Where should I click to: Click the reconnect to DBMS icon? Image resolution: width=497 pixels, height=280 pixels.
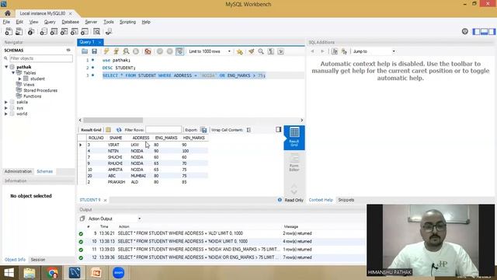109,31
